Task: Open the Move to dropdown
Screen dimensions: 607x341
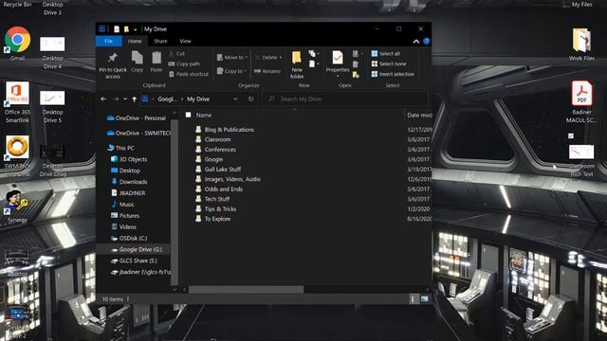Action: coord(232,57)
